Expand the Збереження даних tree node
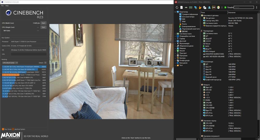This screenshot has height=140, width=260. pyautogui.click(x=175, y=46)
